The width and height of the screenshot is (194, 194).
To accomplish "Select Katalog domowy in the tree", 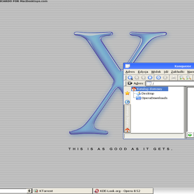I will tap(150, 89).
